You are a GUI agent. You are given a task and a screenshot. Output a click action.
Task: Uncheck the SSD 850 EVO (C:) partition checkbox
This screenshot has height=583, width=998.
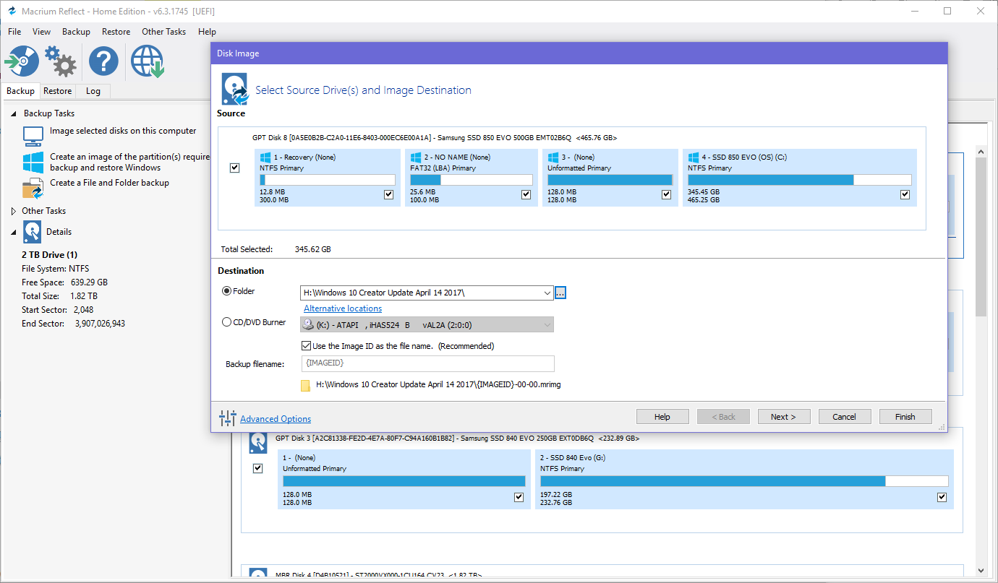(905, 194)
